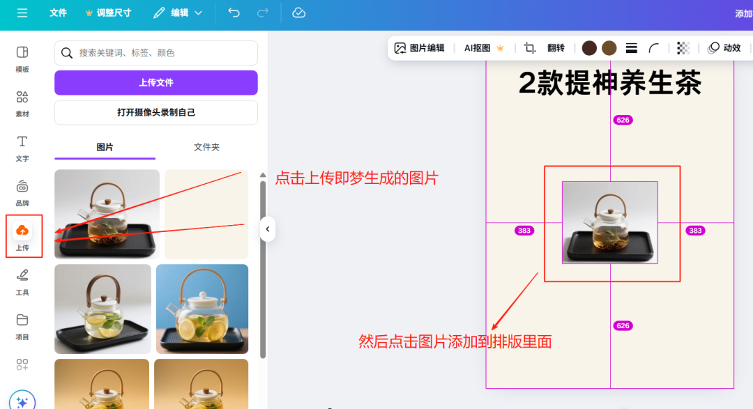
Task: Click the redo arrow
Action: click(262, 13)
